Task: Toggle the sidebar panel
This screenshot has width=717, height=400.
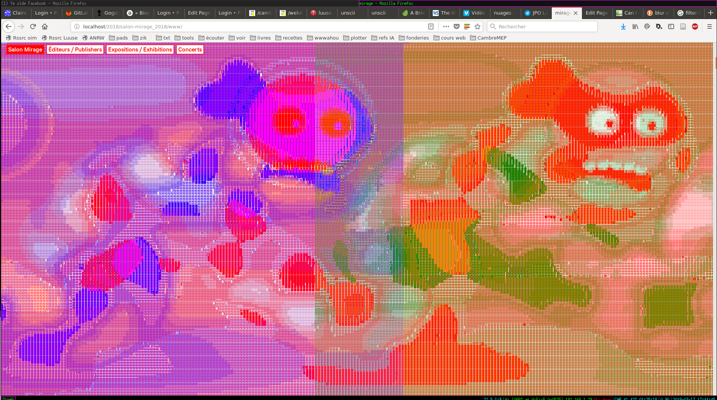Action: [671, 26]
